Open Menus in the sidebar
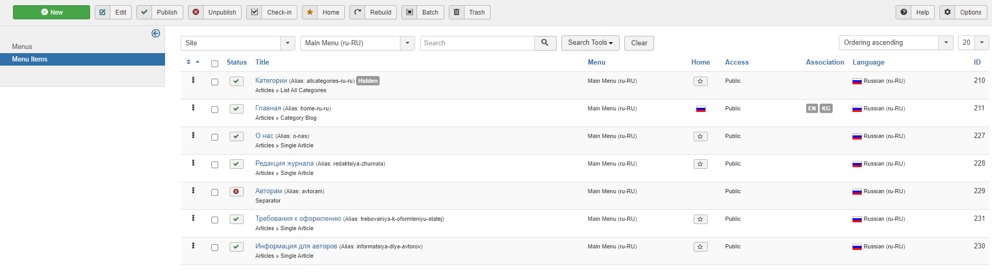This screenshot has width=992, height=276. pyautogui.click(x=22, y=46)
